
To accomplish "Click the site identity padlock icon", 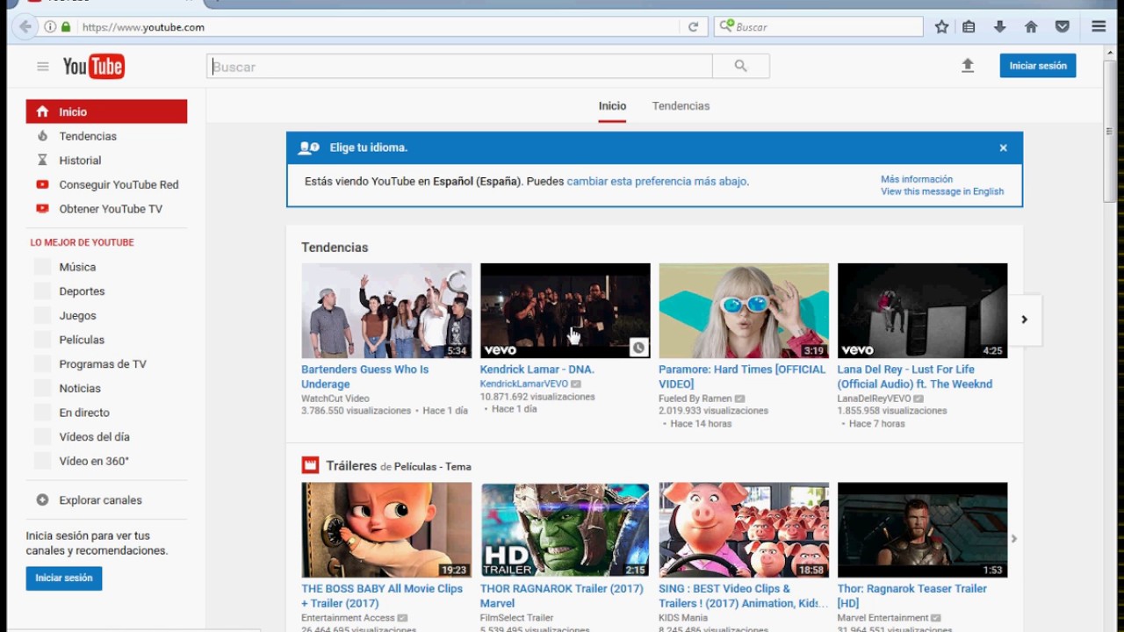I will pos(66,27).
